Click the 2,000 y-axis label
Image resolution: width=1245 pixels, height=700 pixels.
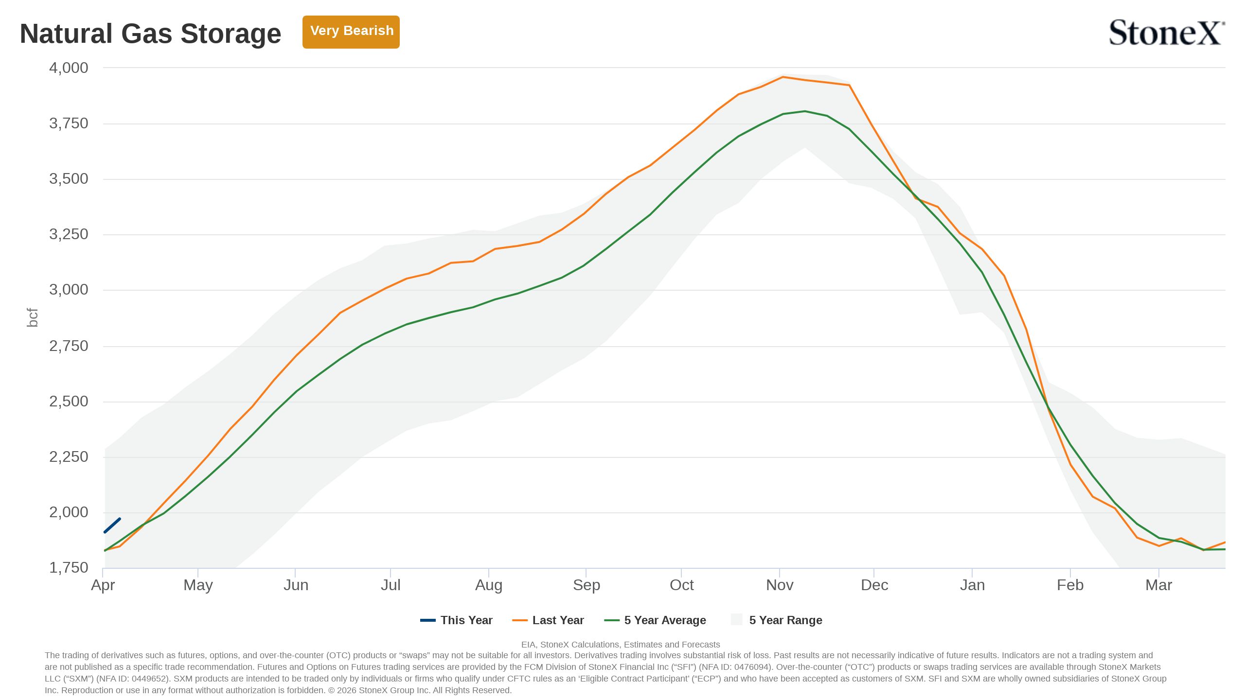(69, 512)
